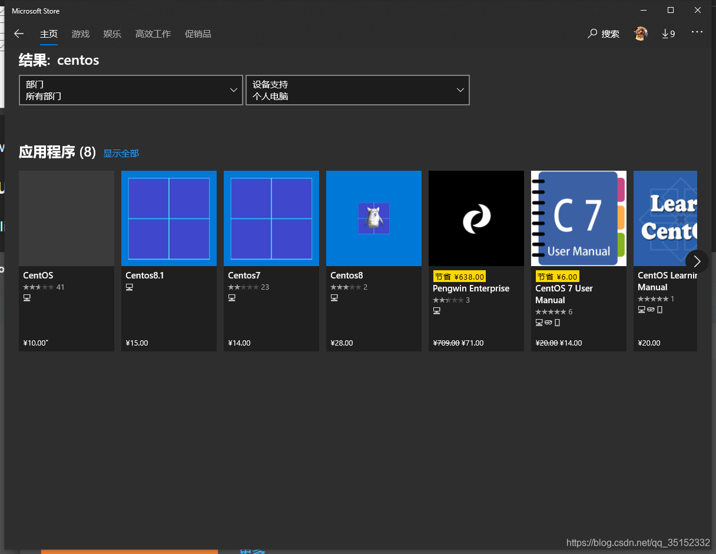Select the Centos8 title text
The width and height of the screenshot is (716, 554).
tap(347, 276)
